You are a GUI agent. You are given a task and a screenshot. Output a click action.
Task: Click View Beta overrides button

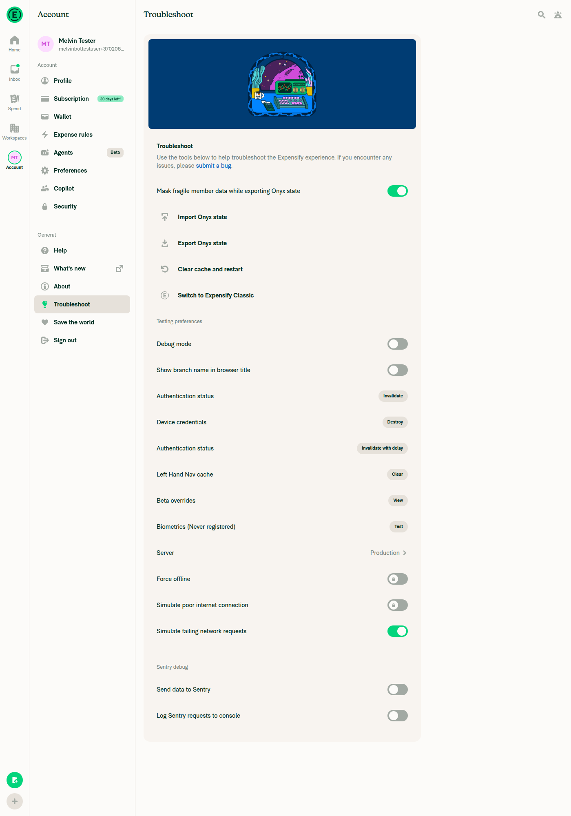398,501
